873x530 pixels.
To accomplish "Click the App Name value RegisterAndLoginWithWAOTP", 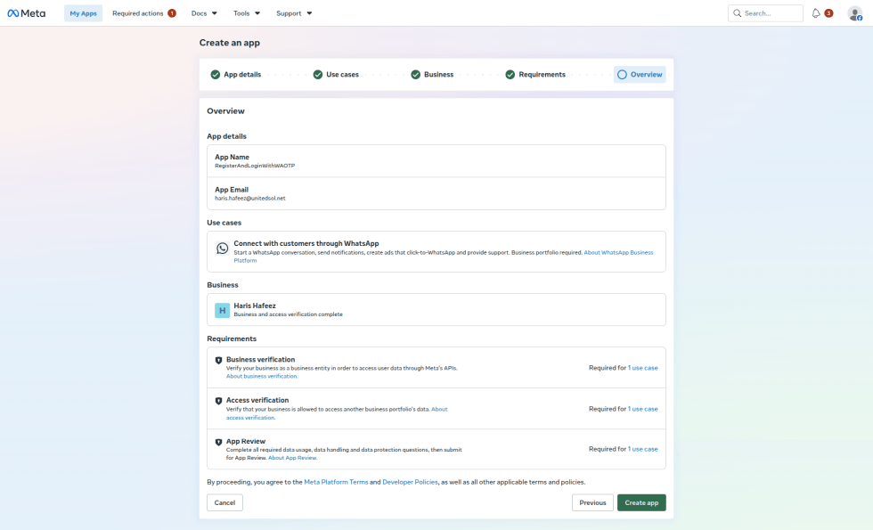I will 255,166.
